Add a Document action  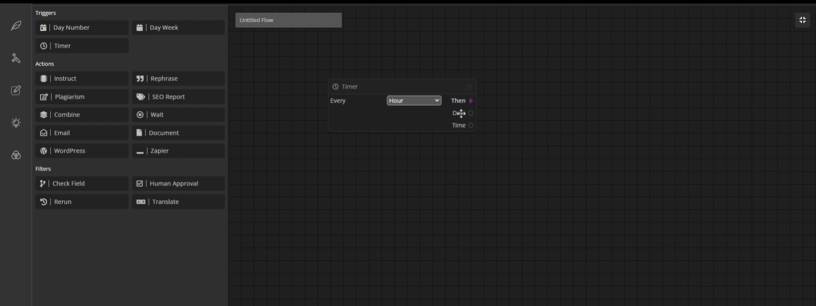178,133
